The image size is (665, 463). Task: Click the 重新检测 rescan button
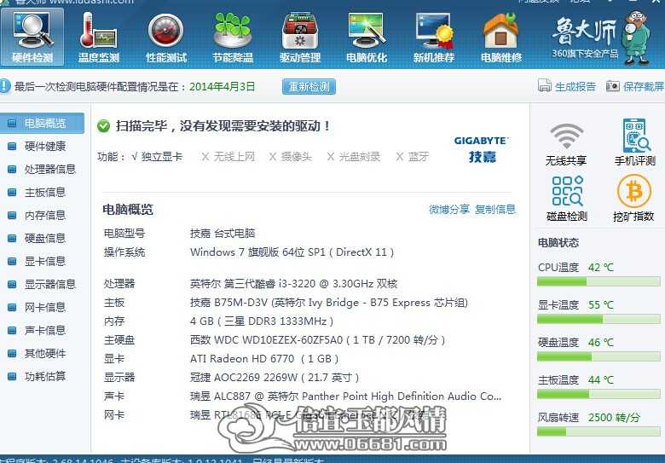309,86
